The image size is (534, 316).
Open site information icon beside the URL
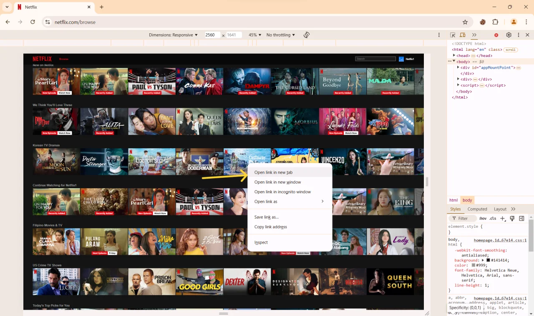pyautogui.click(x=48, y=22)
